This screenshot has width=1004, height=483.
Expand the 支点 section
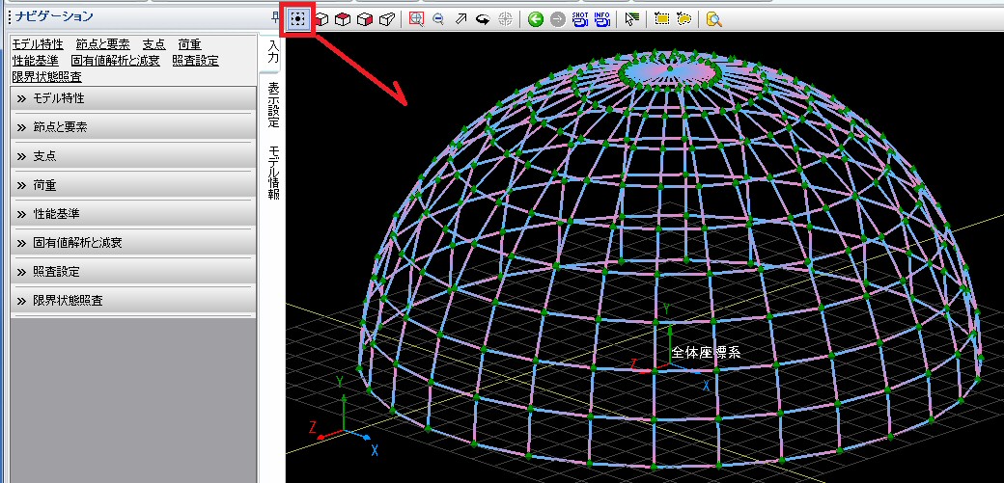(133, 156)
